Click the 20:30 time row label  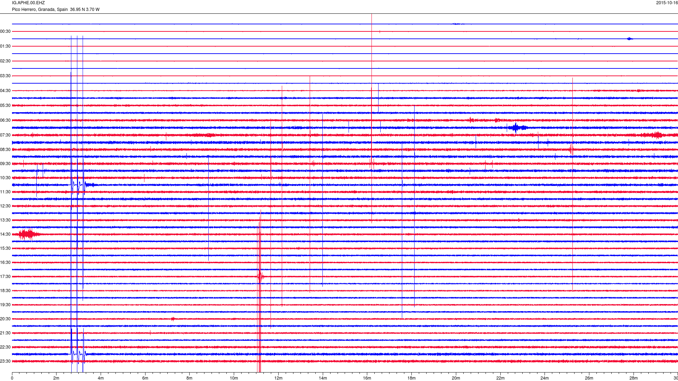tap(5, 319)
